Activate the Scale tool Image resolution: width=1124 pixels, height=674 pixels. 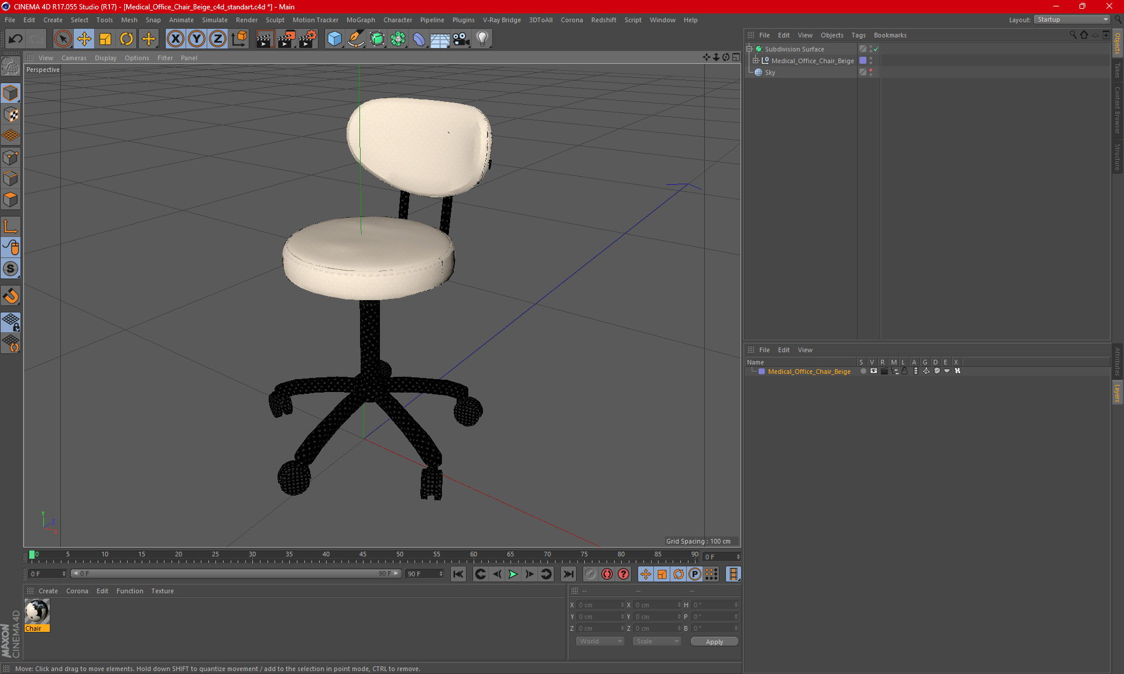[x=105, y=39]
